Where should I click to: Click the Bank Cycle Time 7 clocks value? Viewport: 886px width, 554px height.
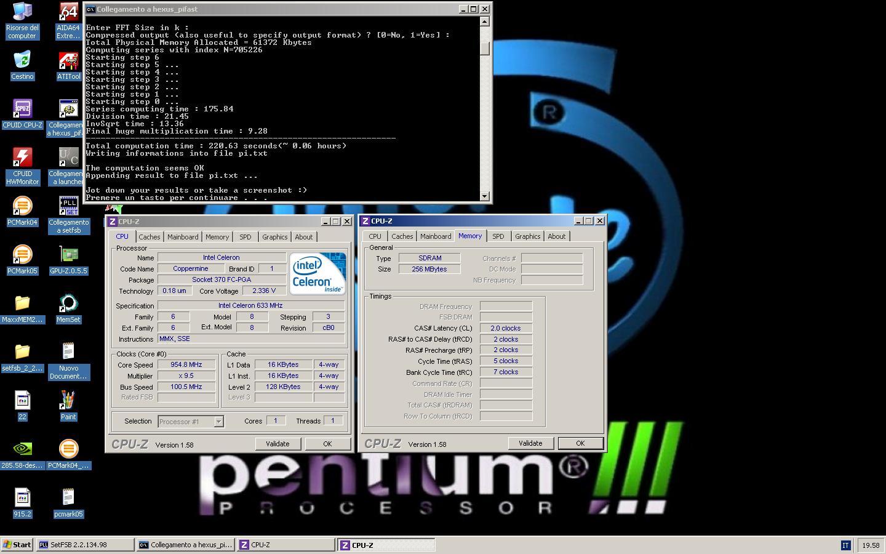point(506,372)
